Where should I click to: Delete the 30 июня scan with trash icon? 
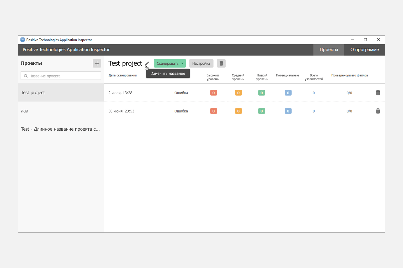point(378,111)
